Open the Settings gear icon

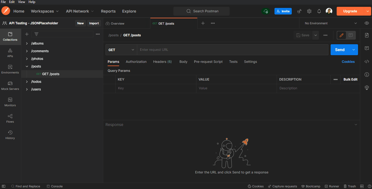coord(309,11)
